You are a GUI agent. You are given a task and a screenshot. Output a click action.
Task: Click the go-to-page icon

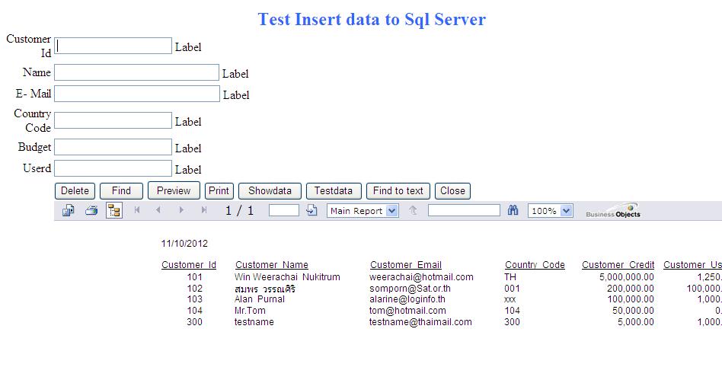[311, 210]
